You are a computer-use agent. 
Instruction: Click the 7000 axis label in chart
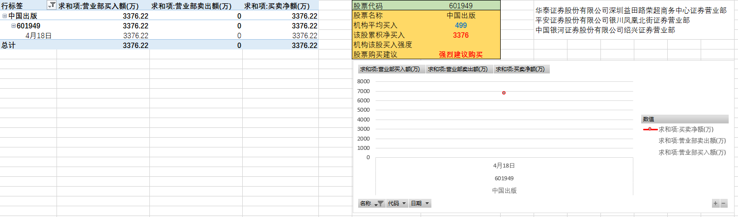click(363, 91)
